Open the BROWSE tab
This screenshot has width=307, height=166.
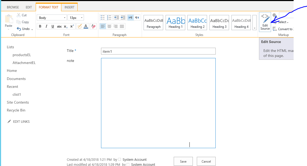pos(13,7)
